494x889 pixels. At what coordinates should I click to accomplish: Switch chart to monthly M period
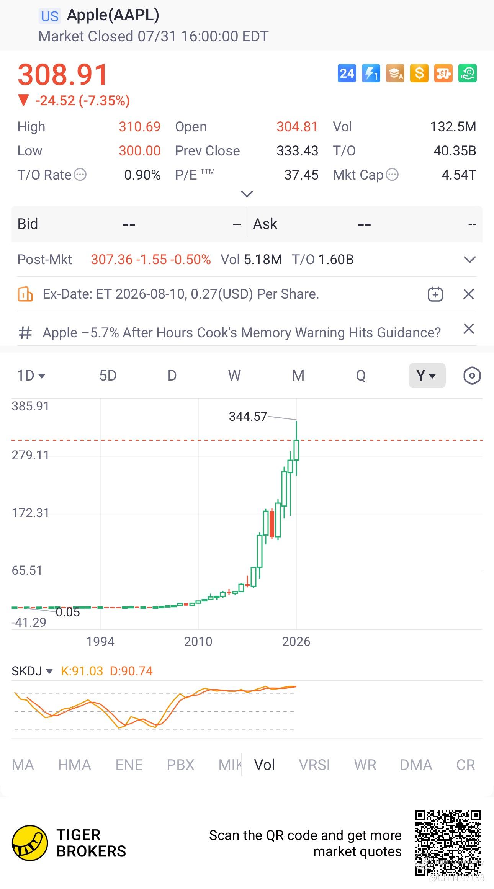[x=298, y=376]
